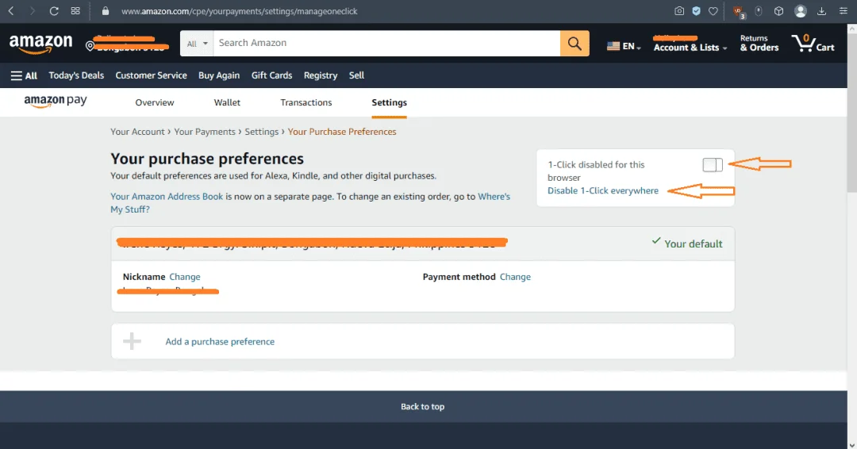
Task: Open Gift Cards
Action: click(271, 75)
